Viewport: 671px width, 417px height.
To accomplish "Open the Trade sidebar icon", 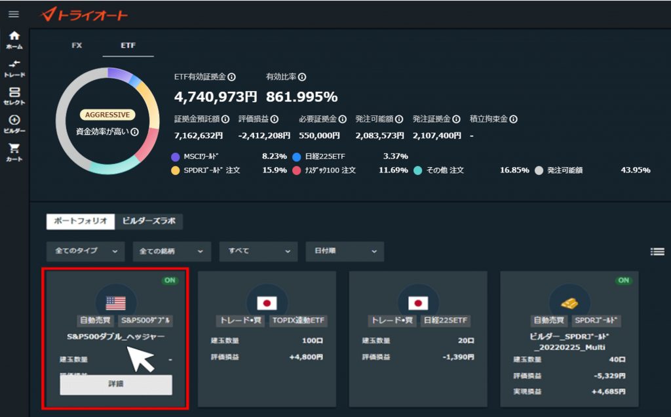I will tap(14, 68).
